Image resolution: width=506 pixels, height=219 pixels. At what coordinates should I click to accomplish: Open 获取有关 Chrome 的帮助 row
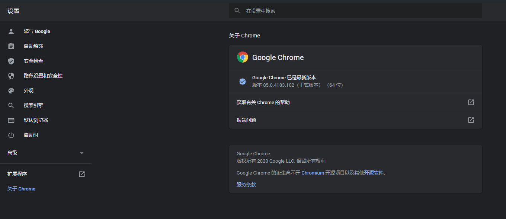pyautogui.click(x=356, y=102)
